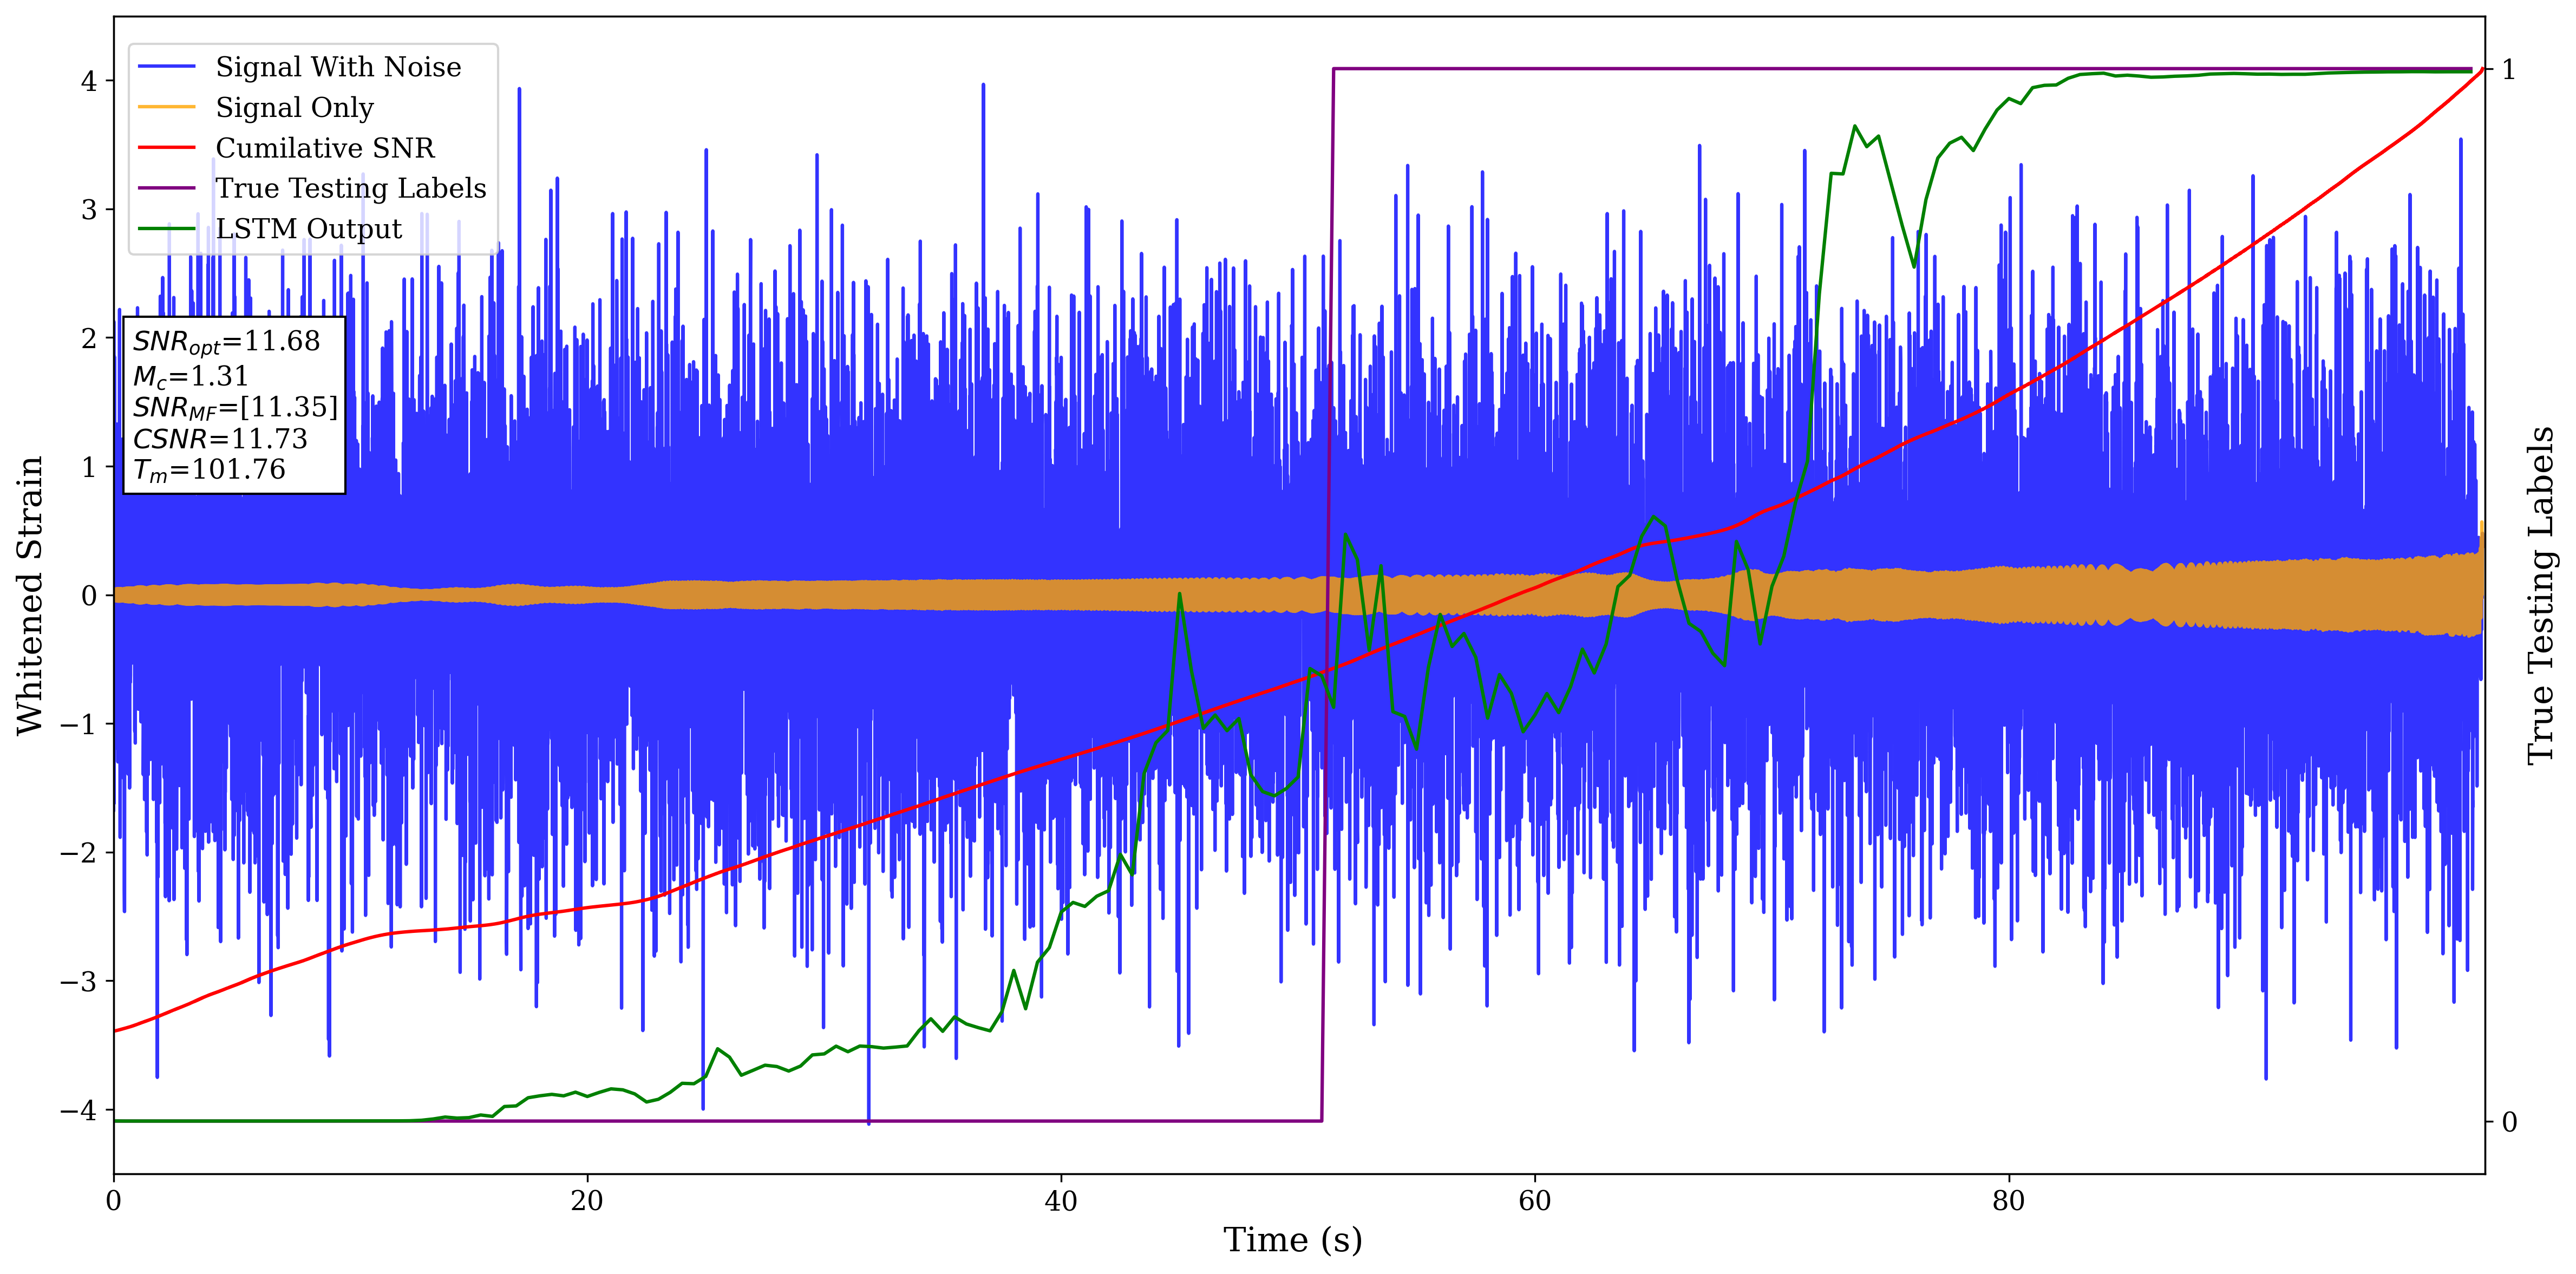
Task: Click the x-axis tick label 40
Action: tap(1060, 1201)
